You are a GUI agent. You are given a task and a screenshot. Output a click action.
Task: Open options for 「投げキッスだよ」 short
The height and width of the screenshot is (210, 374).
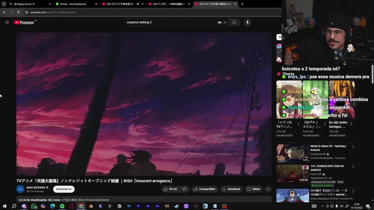pyautogui.click(x=325, y=124)
